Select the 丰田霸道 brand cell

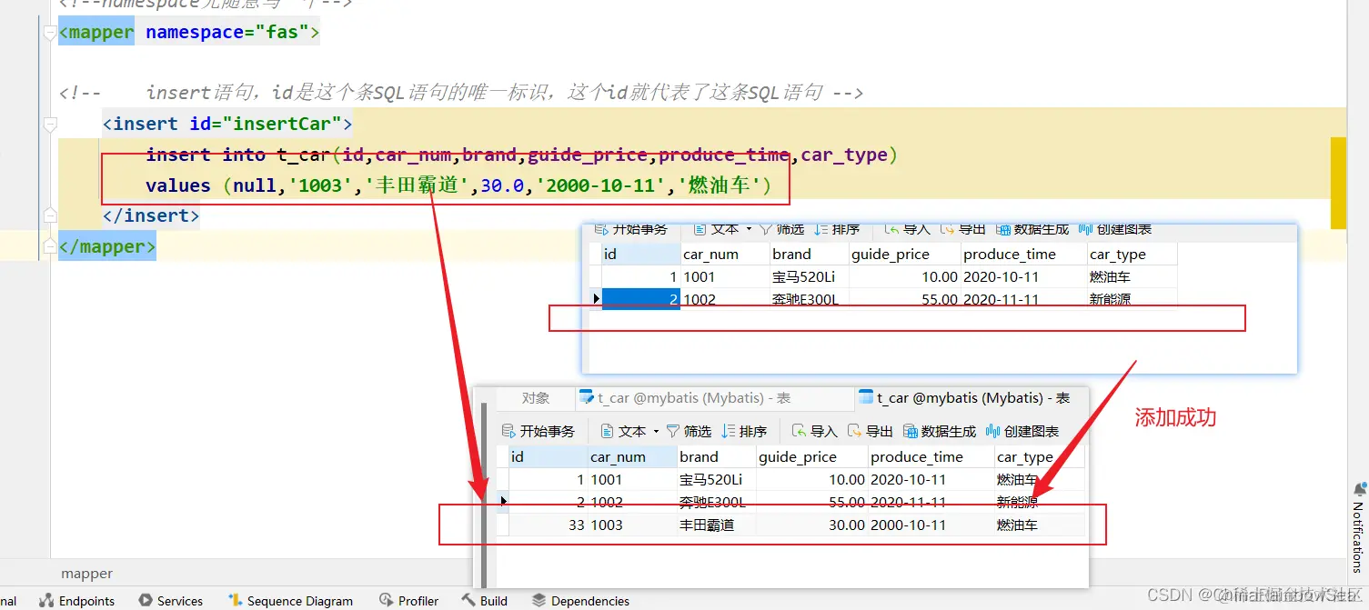tap(717, 525)
